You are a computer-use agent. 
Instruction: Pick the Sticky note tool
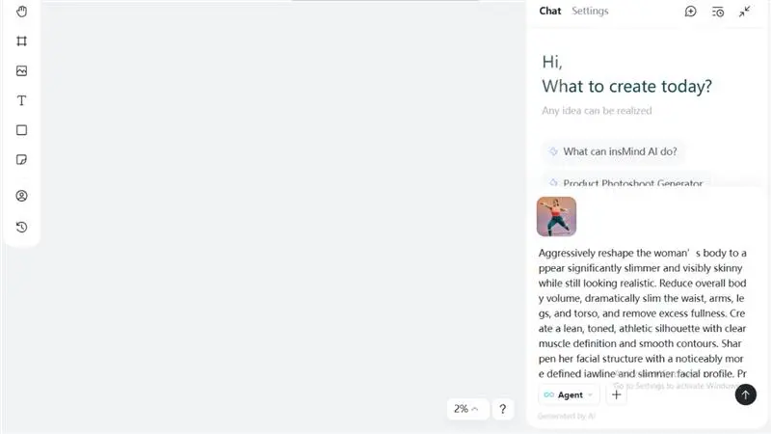[x=21, y=159]
